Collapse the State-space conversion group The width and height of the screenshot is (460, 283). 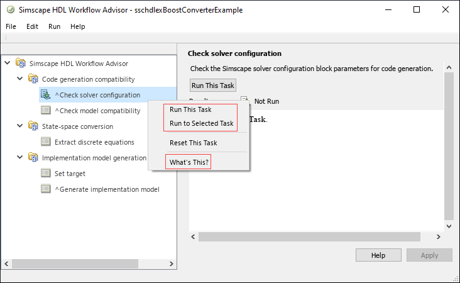(x=20, y=126)
